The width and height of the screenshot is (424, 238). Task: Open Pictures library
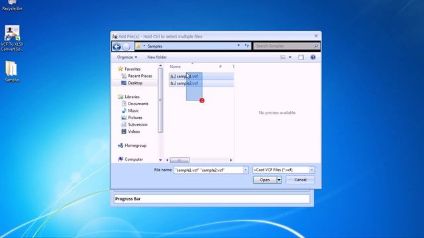(132, 118)
